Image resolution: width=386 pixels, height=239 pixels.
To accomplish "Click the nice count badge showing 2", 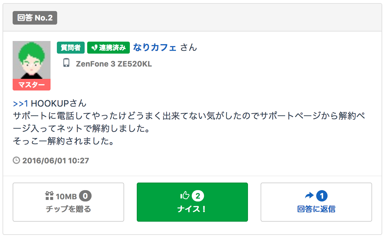I will point(198,196).
